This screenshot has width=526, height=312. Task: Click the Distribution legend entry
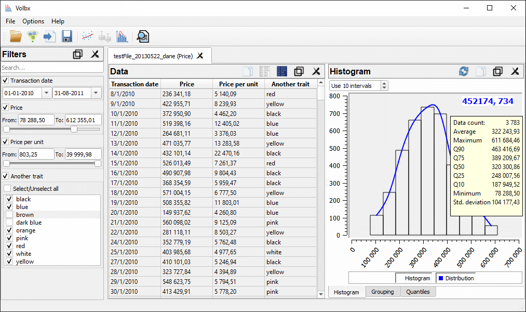455,278
